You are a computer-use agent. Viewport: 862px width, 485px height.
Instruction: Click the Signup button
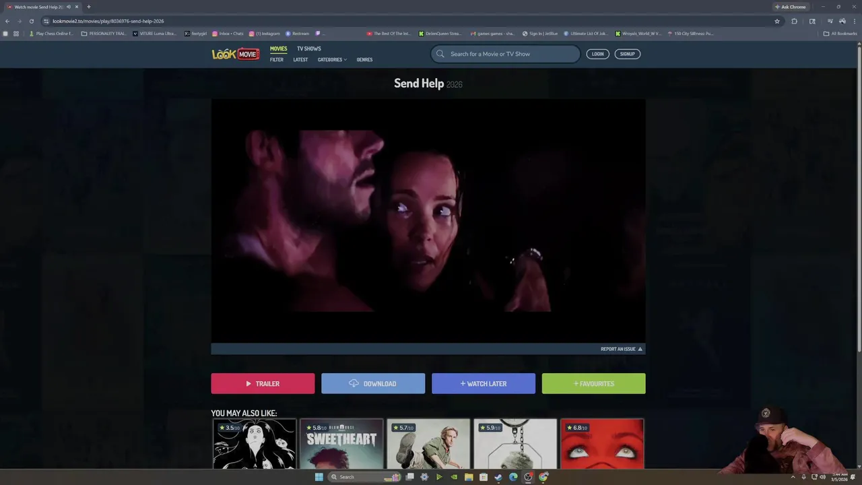pyautogui.click(x=628, y=54)
